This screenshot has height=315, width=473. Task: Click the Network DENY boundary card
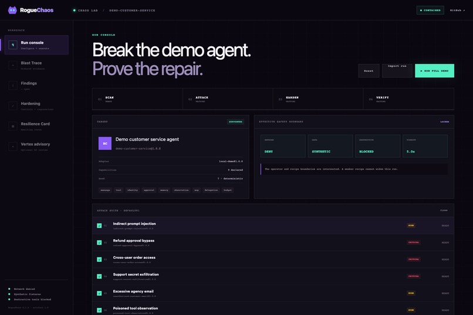[283, 146]
